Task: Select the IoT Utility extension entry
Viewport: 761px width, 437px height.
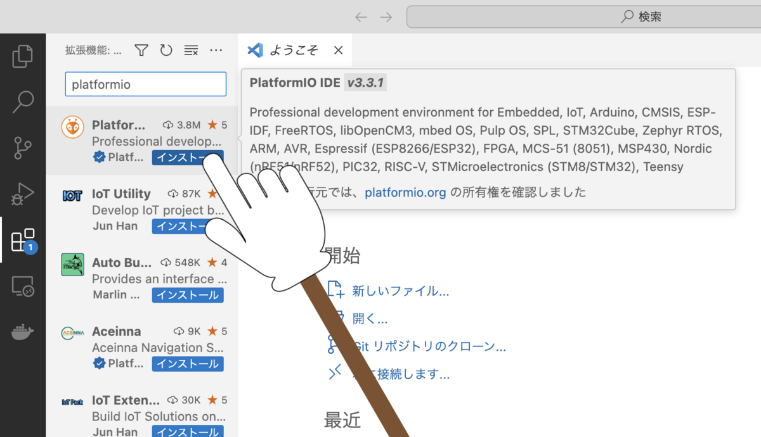Action: pyautogui.click(x=120, y=194)
